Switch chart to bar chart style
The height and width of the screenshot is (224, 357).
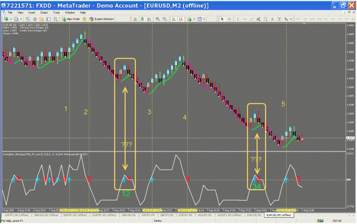coord(135,19)
